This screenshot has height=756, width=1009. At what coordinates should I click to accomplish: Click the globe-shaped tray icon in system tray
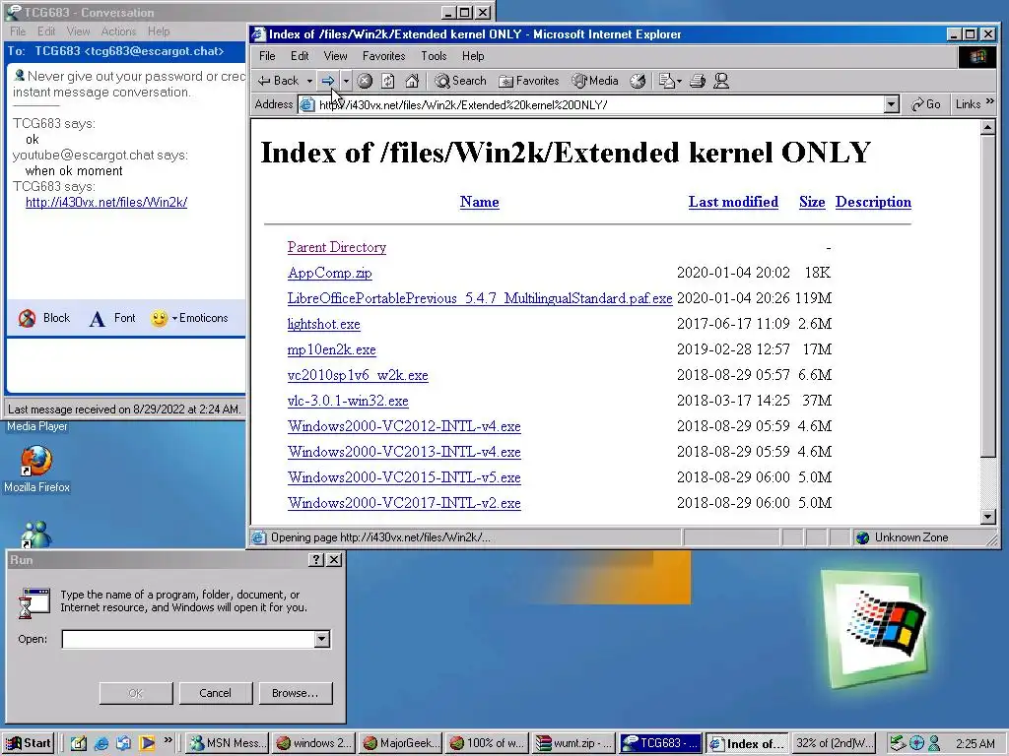(916, 743)
